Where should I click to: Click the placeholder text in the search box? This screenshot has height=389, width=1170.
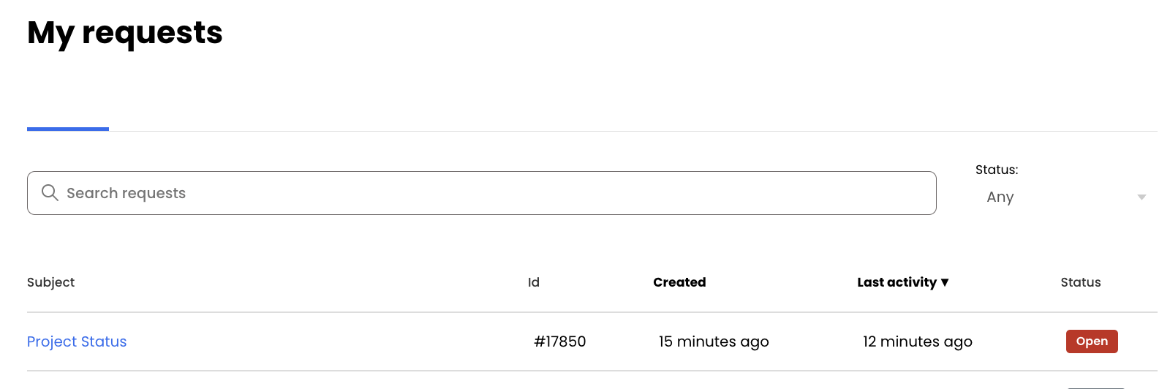(x=126, y=193)
